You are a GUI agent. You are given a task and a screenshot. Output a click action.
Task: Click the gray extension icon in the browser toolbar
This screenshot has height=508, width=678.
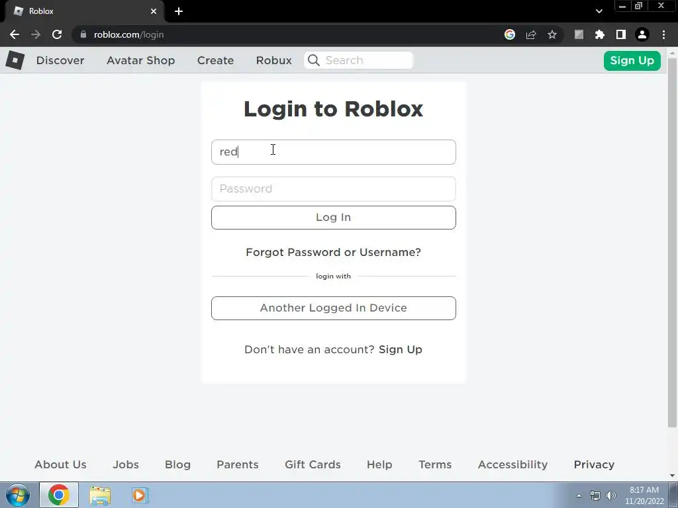coord(579,34)
